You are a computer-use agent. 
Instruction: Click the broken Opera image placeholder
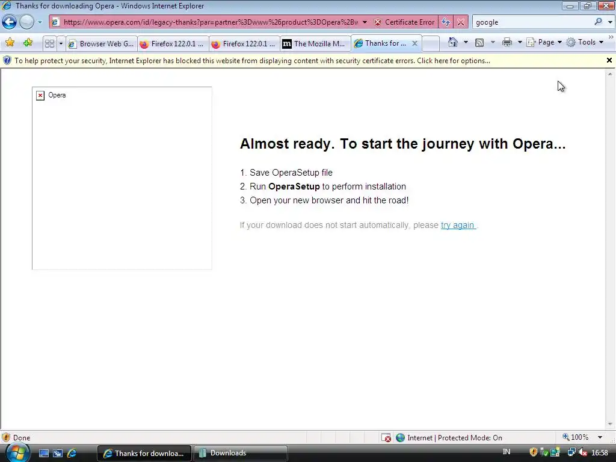122,178
